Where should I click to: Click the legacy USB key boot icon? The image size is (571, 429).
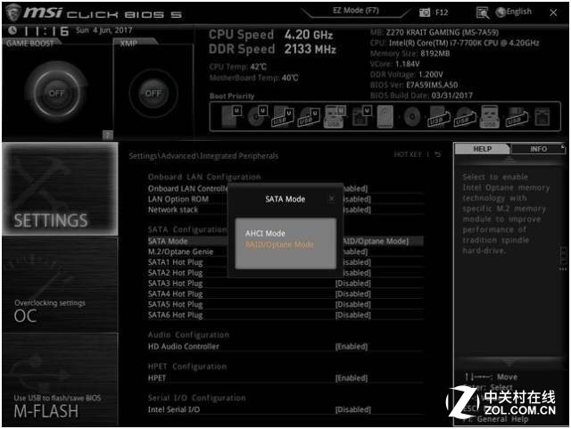click(490, 117)
